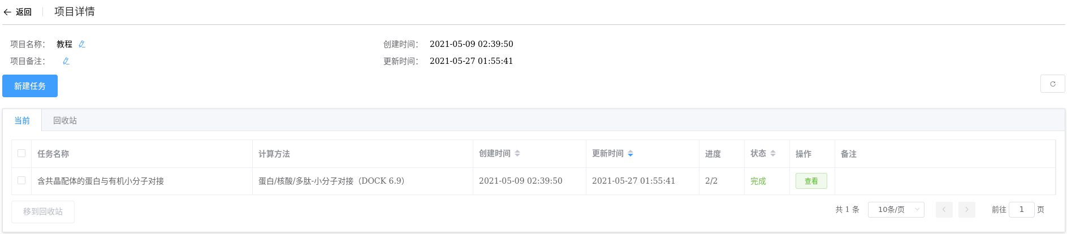Click the page number input field
This screenshot has height=234, width=1067.
1021,210
